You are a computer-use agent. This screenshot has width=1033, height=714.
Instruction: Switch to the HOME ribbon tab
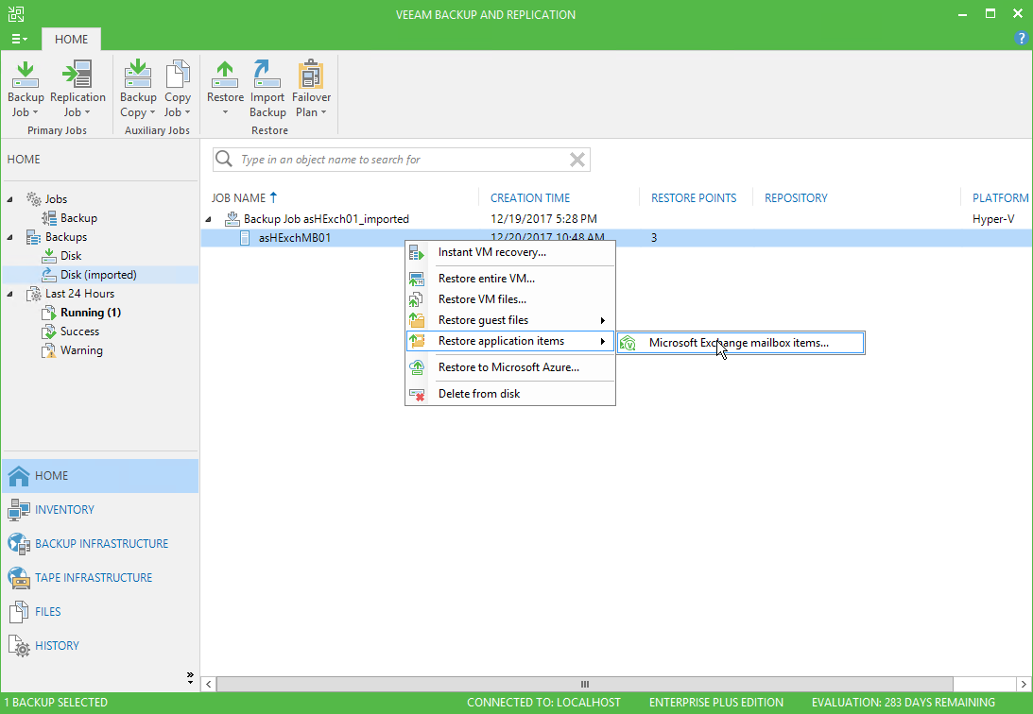pos(71,39)
